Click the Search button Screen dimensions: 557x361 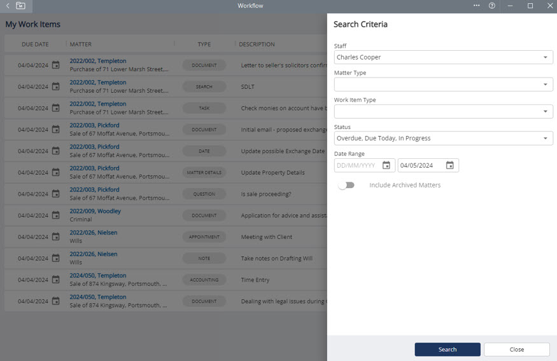click(x=448, y=350)
